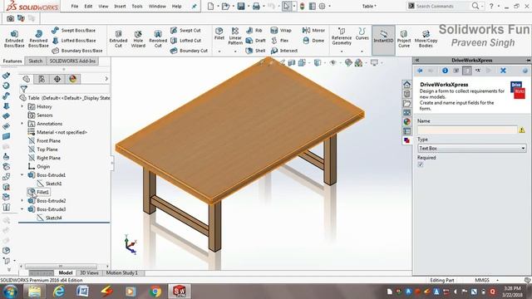Click the Flex tool
Viewport: 532px width, 299px height.
click(279, 41)
